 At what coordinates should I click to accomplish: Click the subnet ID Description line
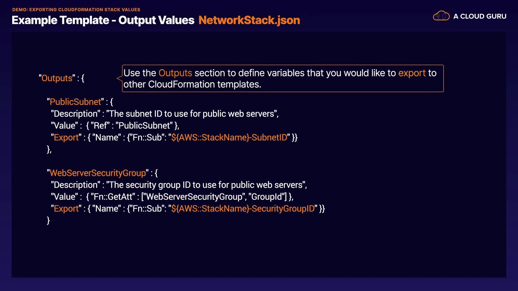coord(165,114)
